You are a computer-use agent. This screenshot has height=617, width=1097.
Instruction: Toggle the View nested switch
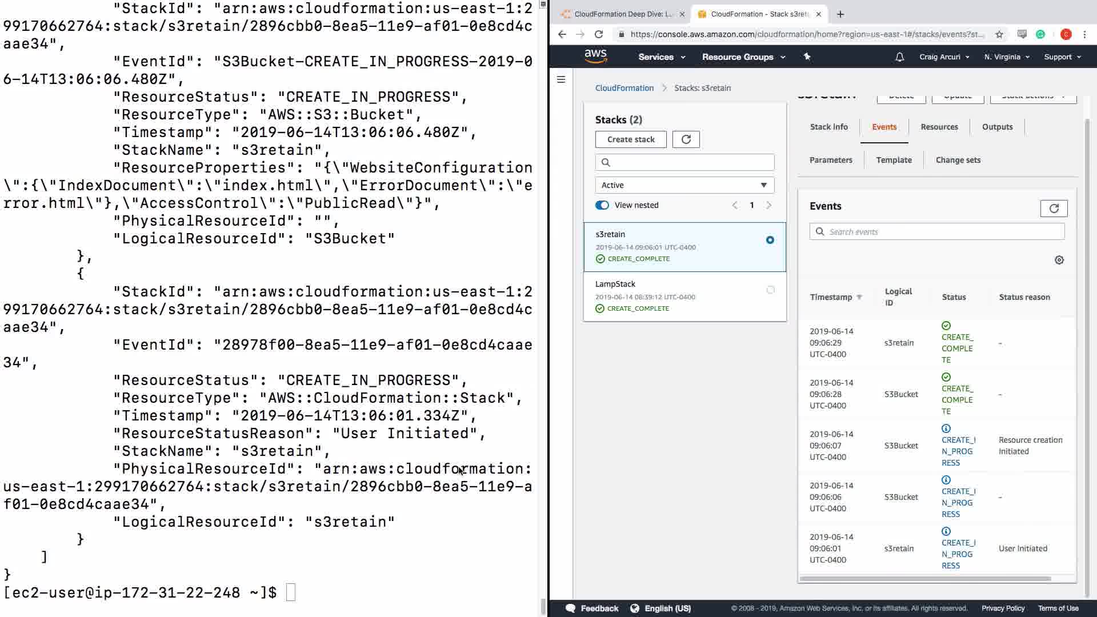pyautogui.click(x=602, y=205)
